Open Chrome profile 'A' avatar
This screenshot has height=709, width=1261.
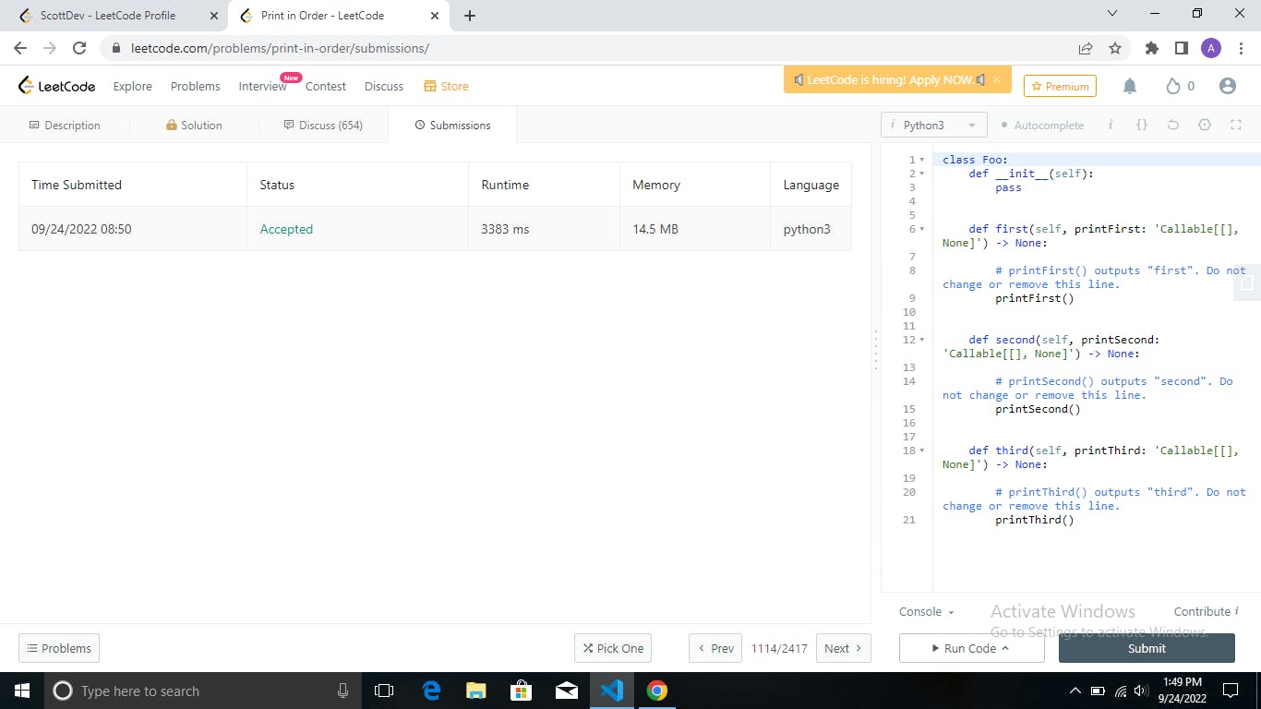(1211, 48)
